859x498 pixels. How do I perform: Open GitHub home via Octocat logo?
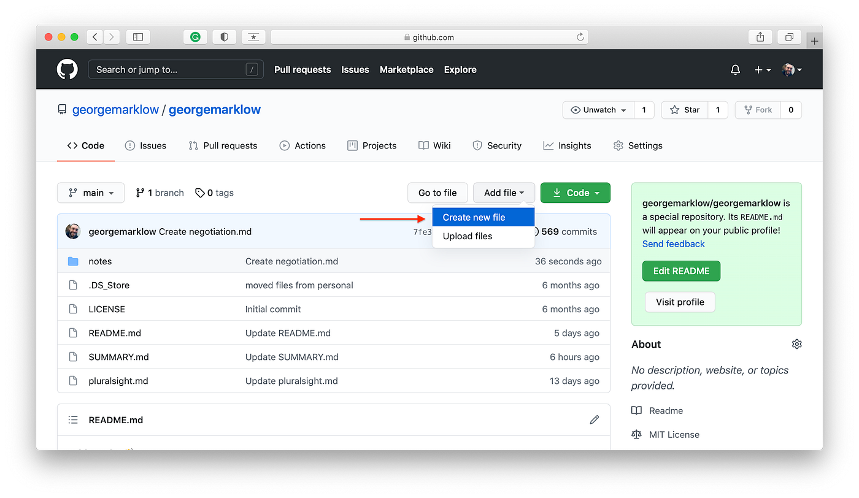[x=67, y=69]
